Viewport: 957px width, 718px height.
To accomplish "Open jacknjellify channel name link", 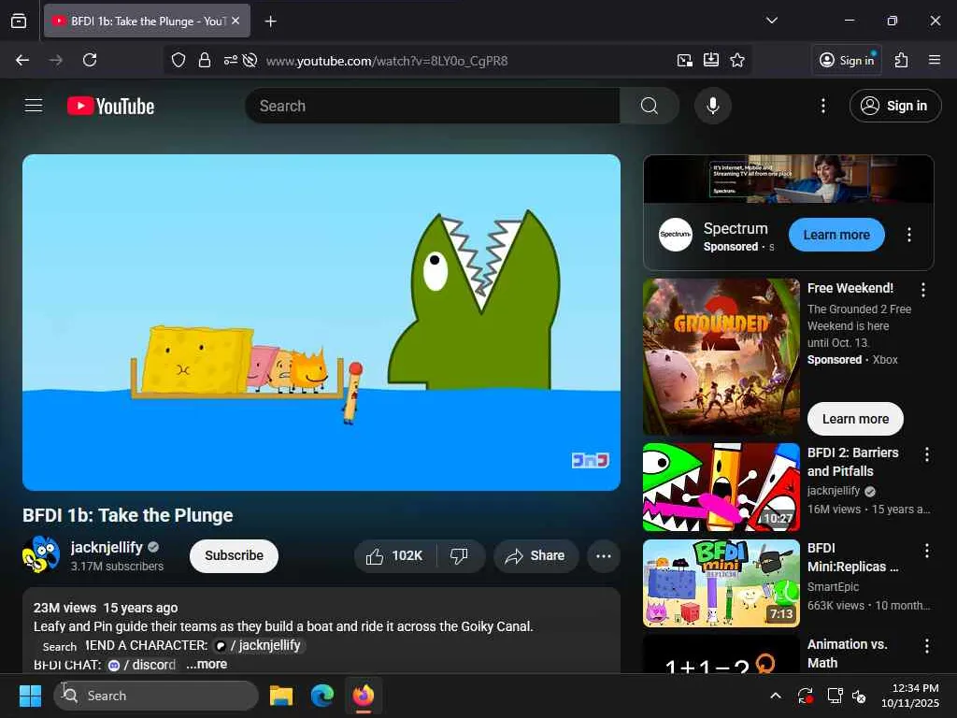I will click(107, 547).
